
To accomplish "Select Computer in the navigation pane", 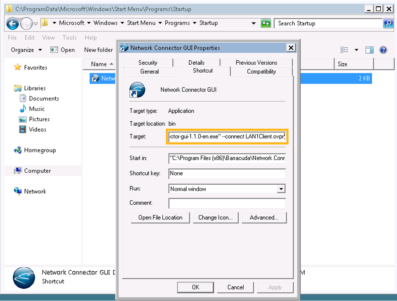I will (x=37, y=171).
